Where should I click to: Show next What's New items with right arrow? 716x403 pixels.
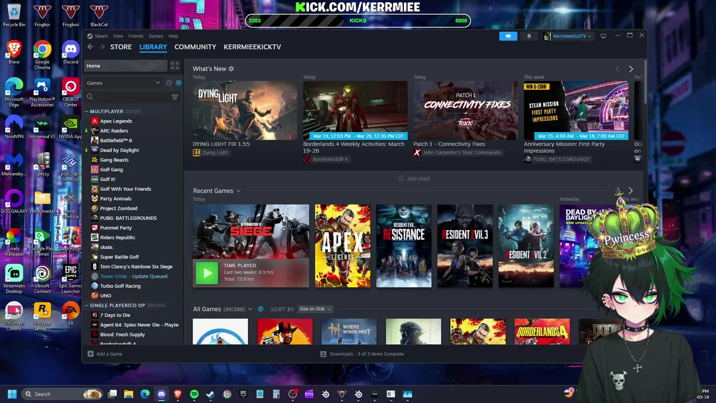[x=631, y=69]
